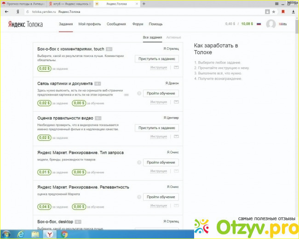Open the user avatar in the header
The height and width of the screenshot is (239, 299).
[x=271, y=24]
